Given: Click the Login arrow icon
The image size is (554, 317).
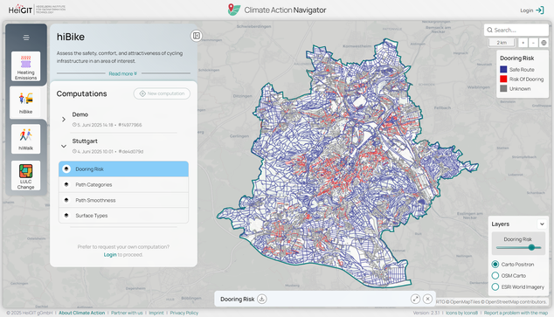Looking at the screenshot, I should (540, 10).
